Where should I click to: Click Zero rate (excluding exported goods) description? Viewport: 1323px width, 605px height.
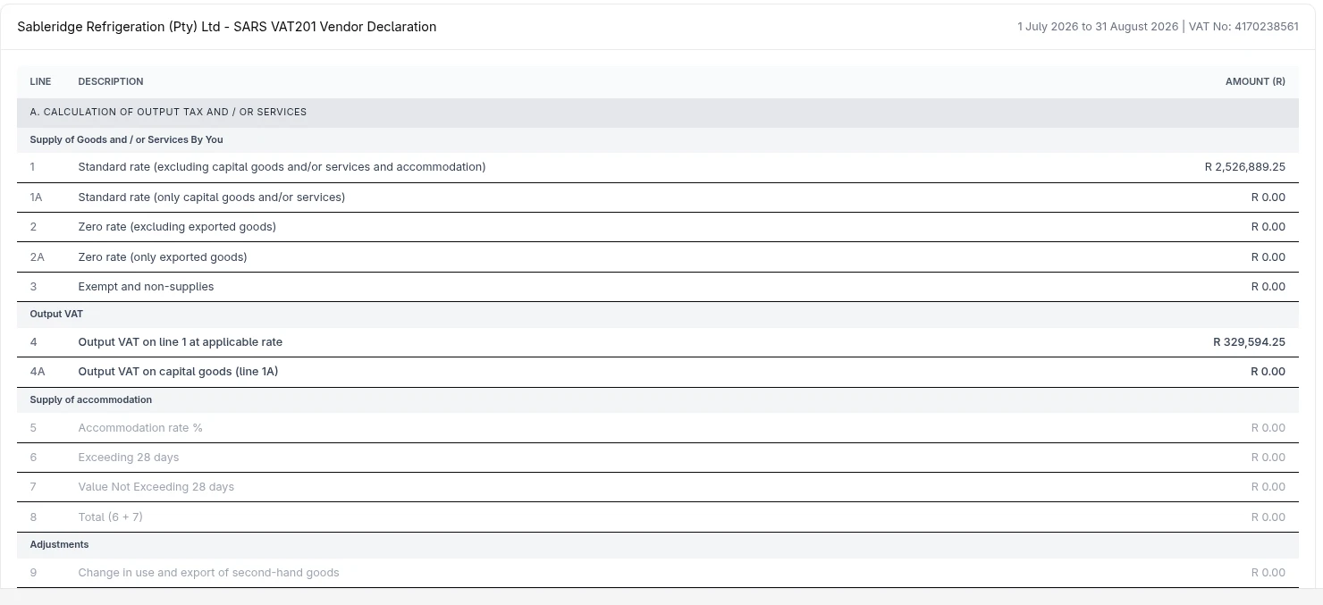(177, 227)
